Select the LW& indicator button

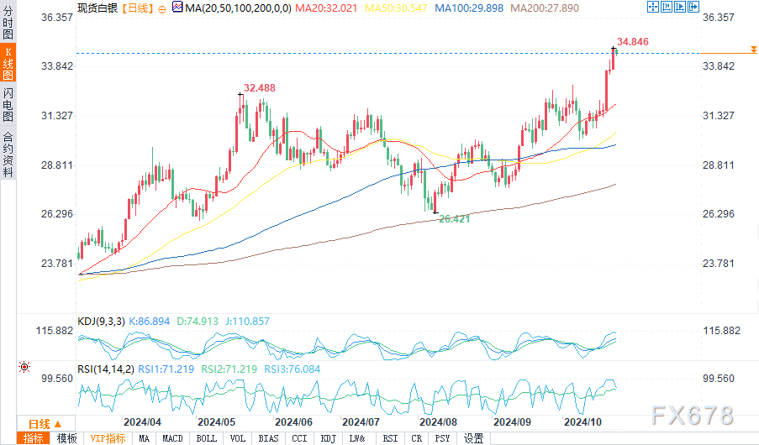click(357, 438)
